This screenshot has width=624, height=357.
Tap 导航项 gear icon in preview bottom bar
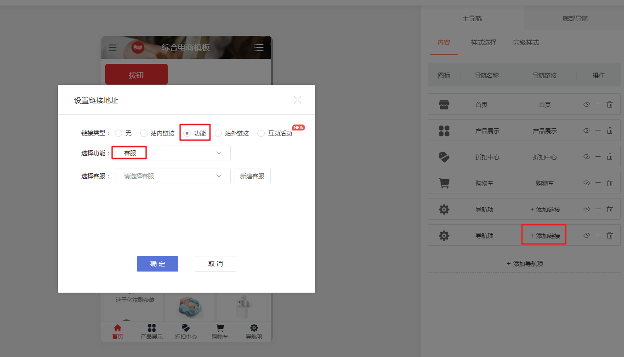click(x=254, y=328)
